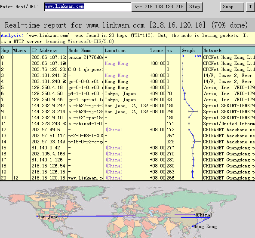
Task: Select IP 203.131.240.9 in hop 4
Action: 49,81
